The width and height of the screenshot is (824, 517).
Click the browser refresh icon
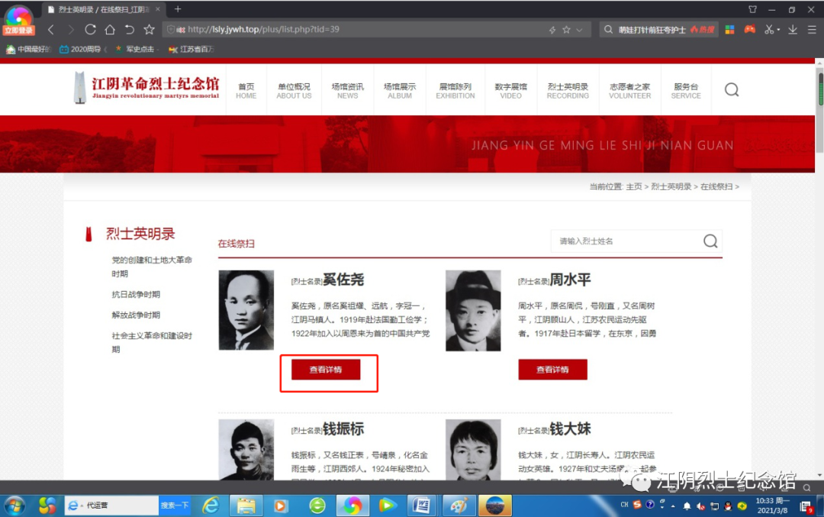click(x=90, y=30)
